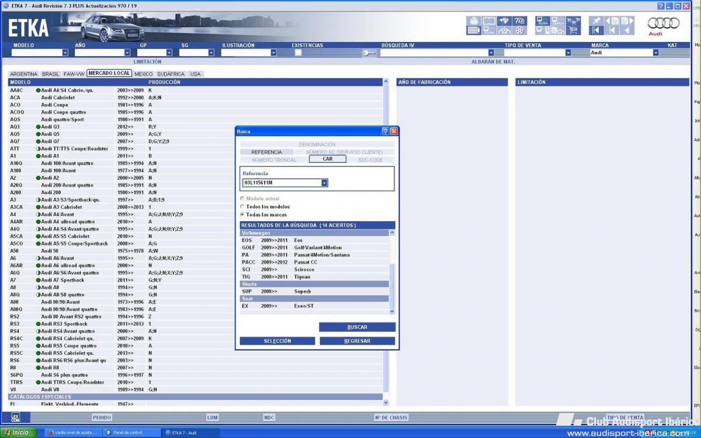Select the Tiguan result row
The height and width of the screenshot is (438, 701).
click(314, 277)
